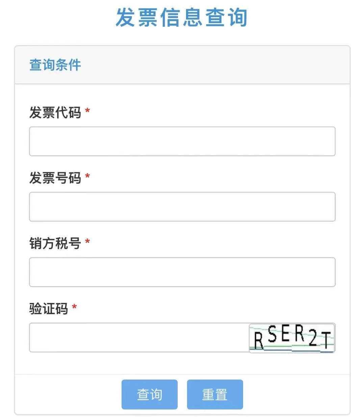Click the red asterisk beside 发票代码
This screenshot has height=417, width=364.
[87, 111]
